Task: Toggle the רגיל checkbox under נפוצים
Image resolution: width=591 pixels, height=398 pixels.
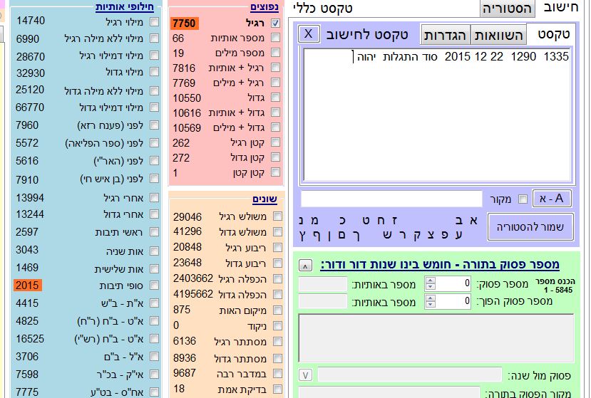Action: click(x=276, y=23)
